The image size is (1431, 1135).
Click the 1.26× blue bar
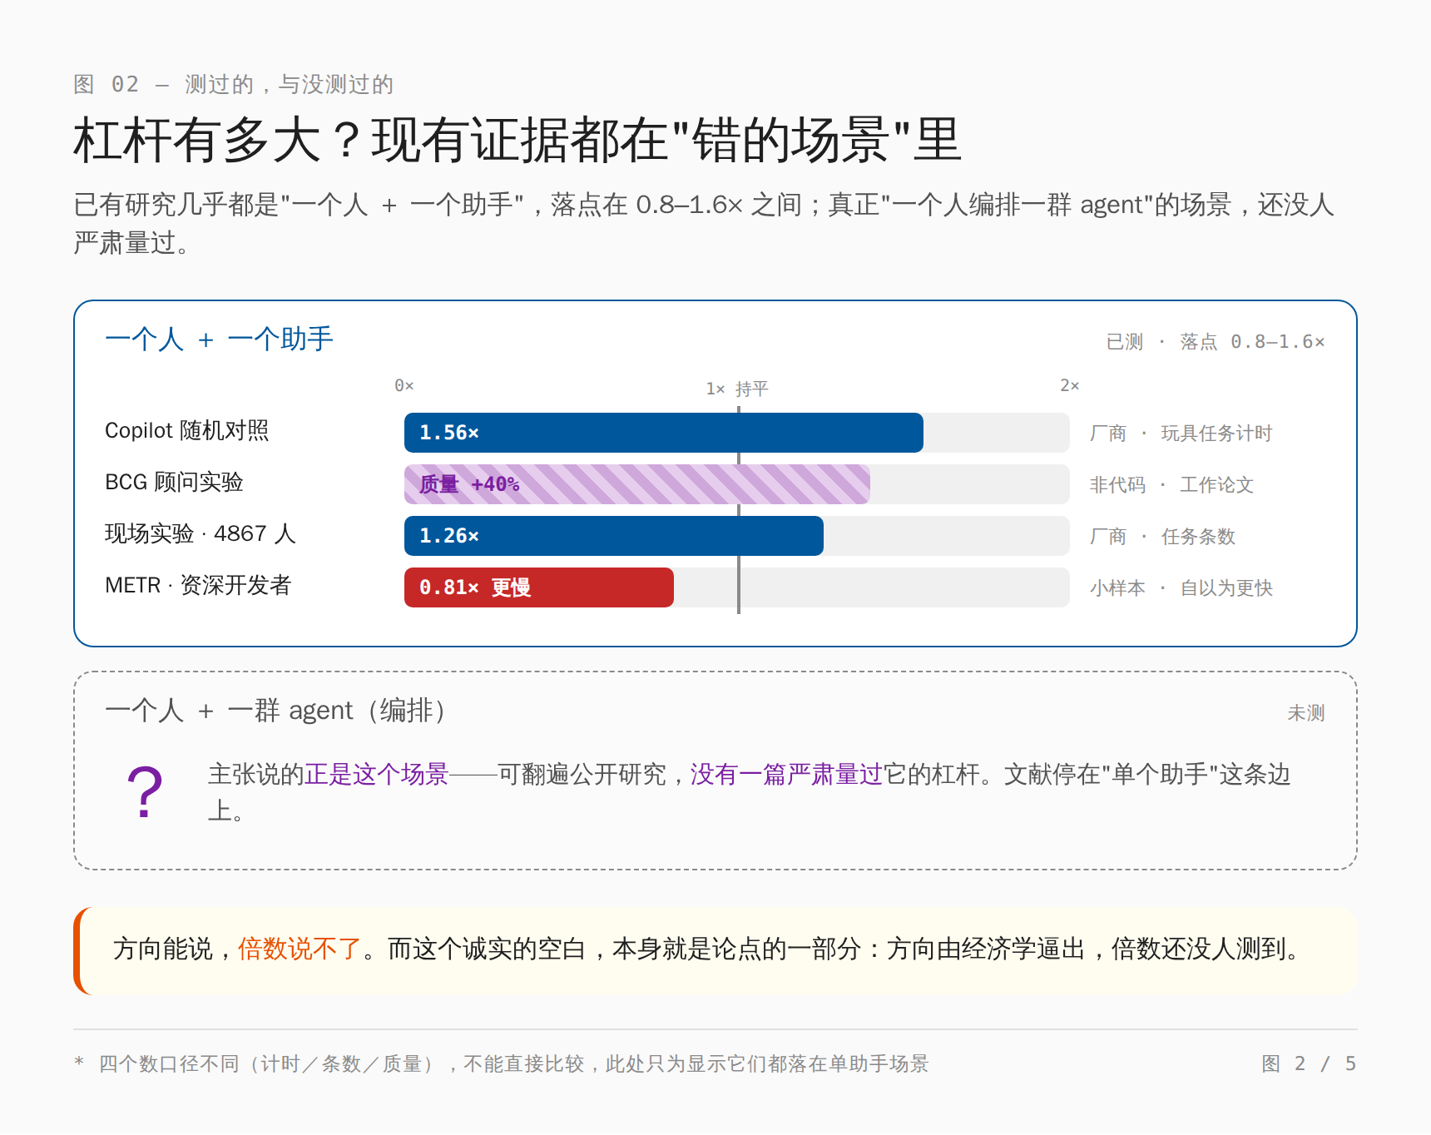613,536
